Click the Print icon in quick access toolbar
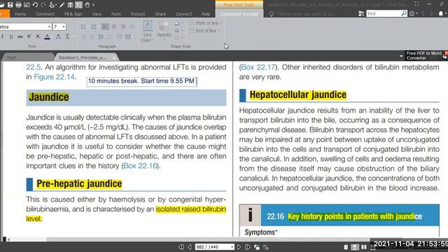 [x=18, y=5]
